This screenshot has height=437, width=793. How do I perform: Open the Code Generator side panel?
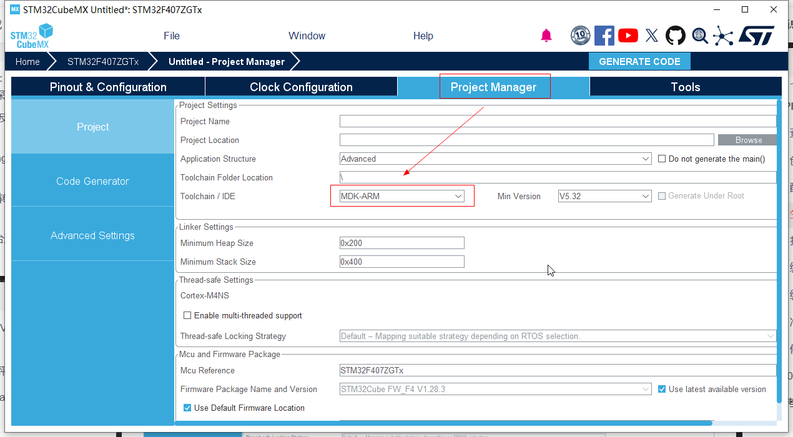(93, 181)
